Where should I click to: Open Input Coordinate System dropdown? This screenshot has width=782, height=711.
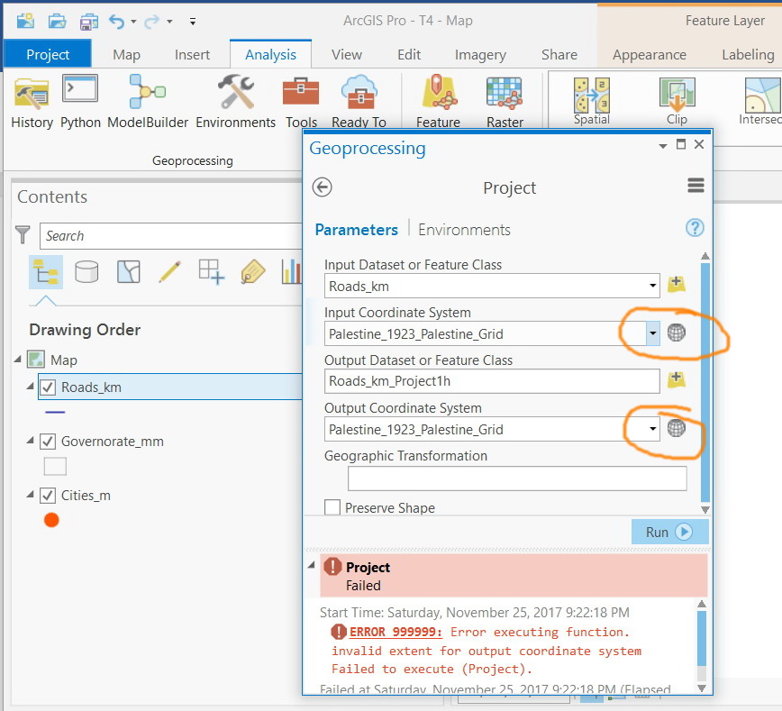652,333
